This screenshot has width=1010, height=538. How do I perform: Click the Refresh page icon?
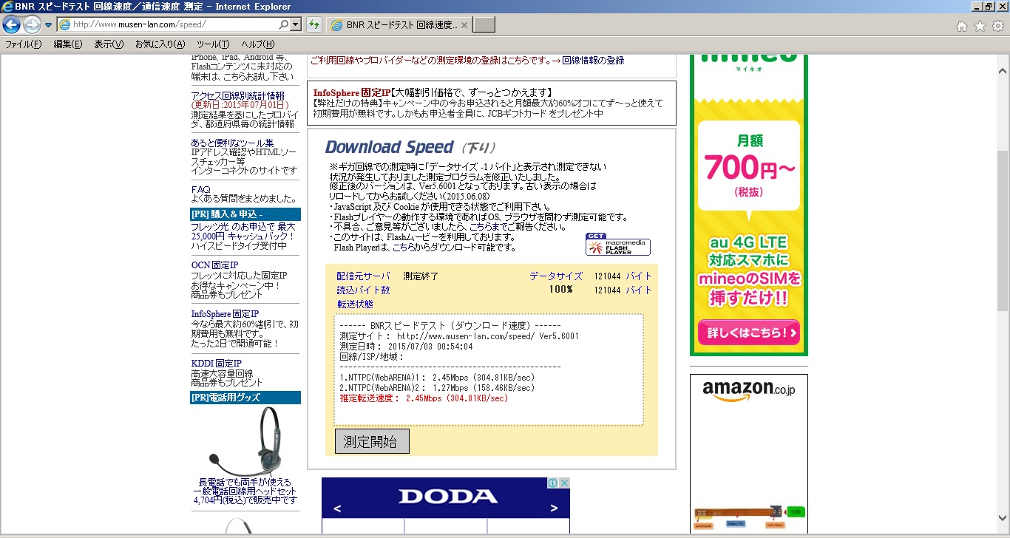point(313,24)
